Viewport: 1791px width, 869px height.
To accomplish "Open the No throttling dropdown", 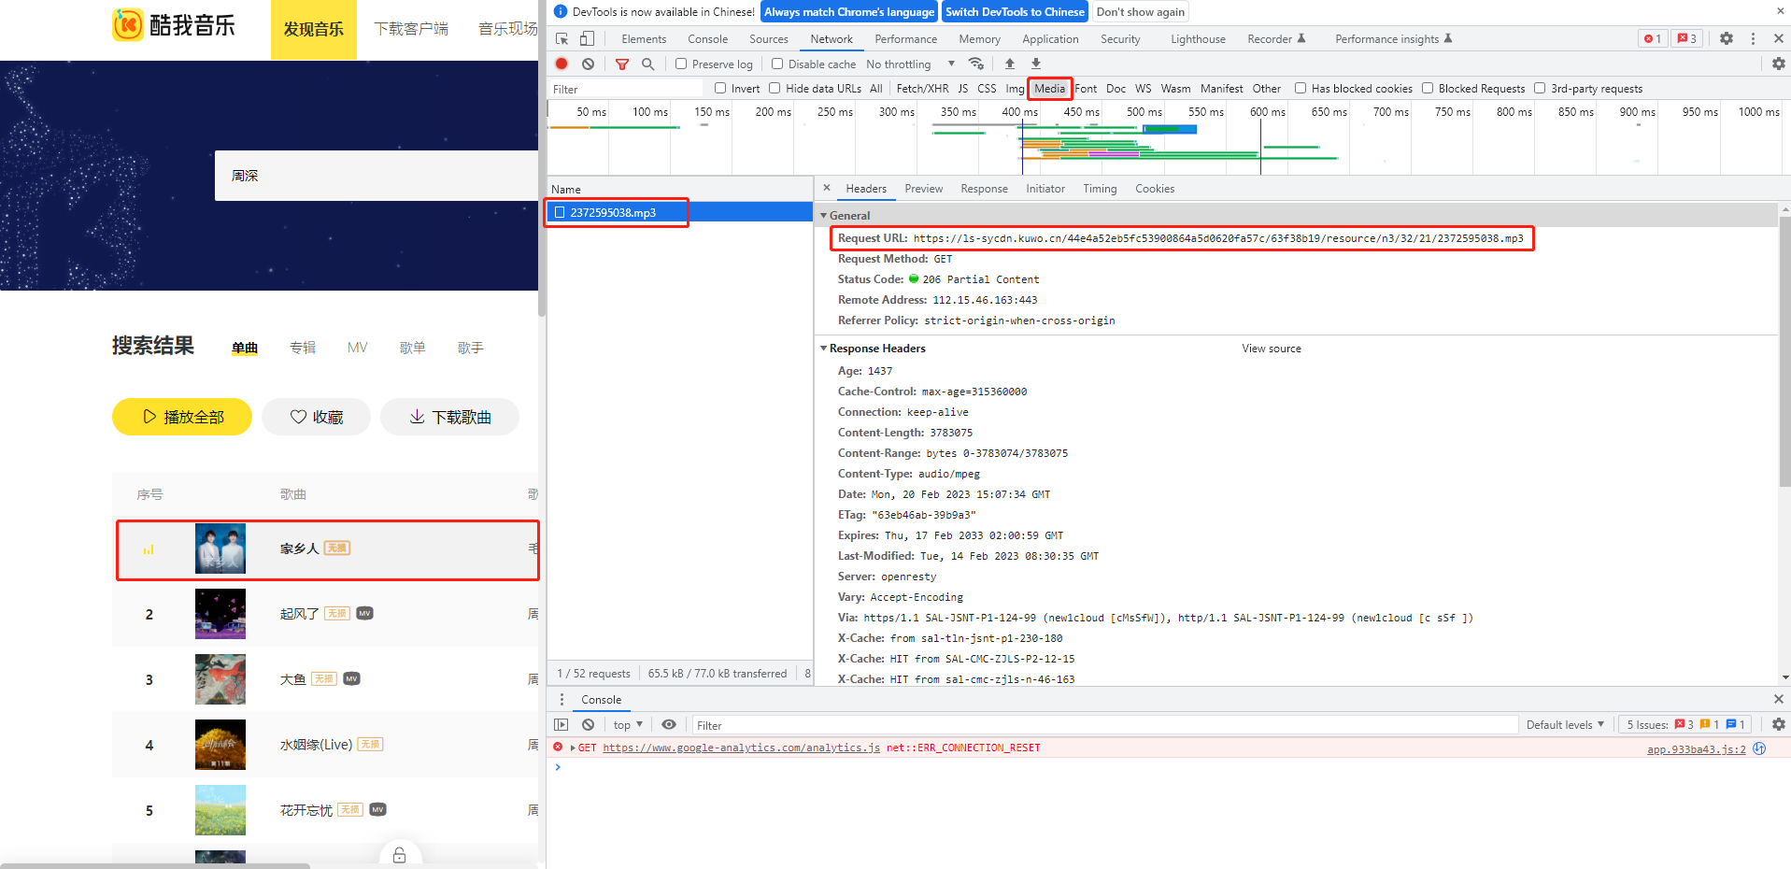I will (x=910, y=64).
